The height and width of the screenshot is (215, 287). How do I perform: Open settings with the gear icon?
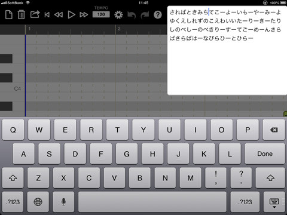point(118,15)
